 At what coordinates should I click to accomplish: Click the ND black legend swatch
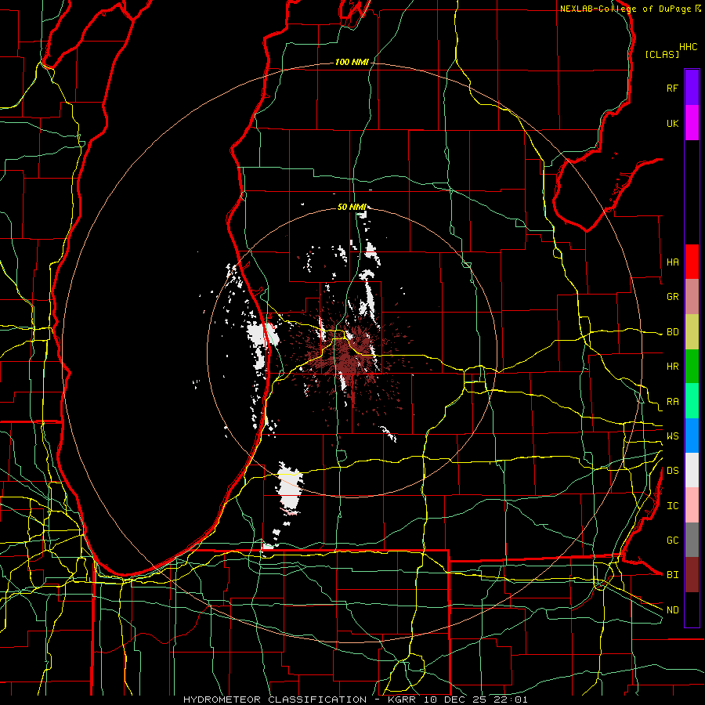click(x=692, y=609)
